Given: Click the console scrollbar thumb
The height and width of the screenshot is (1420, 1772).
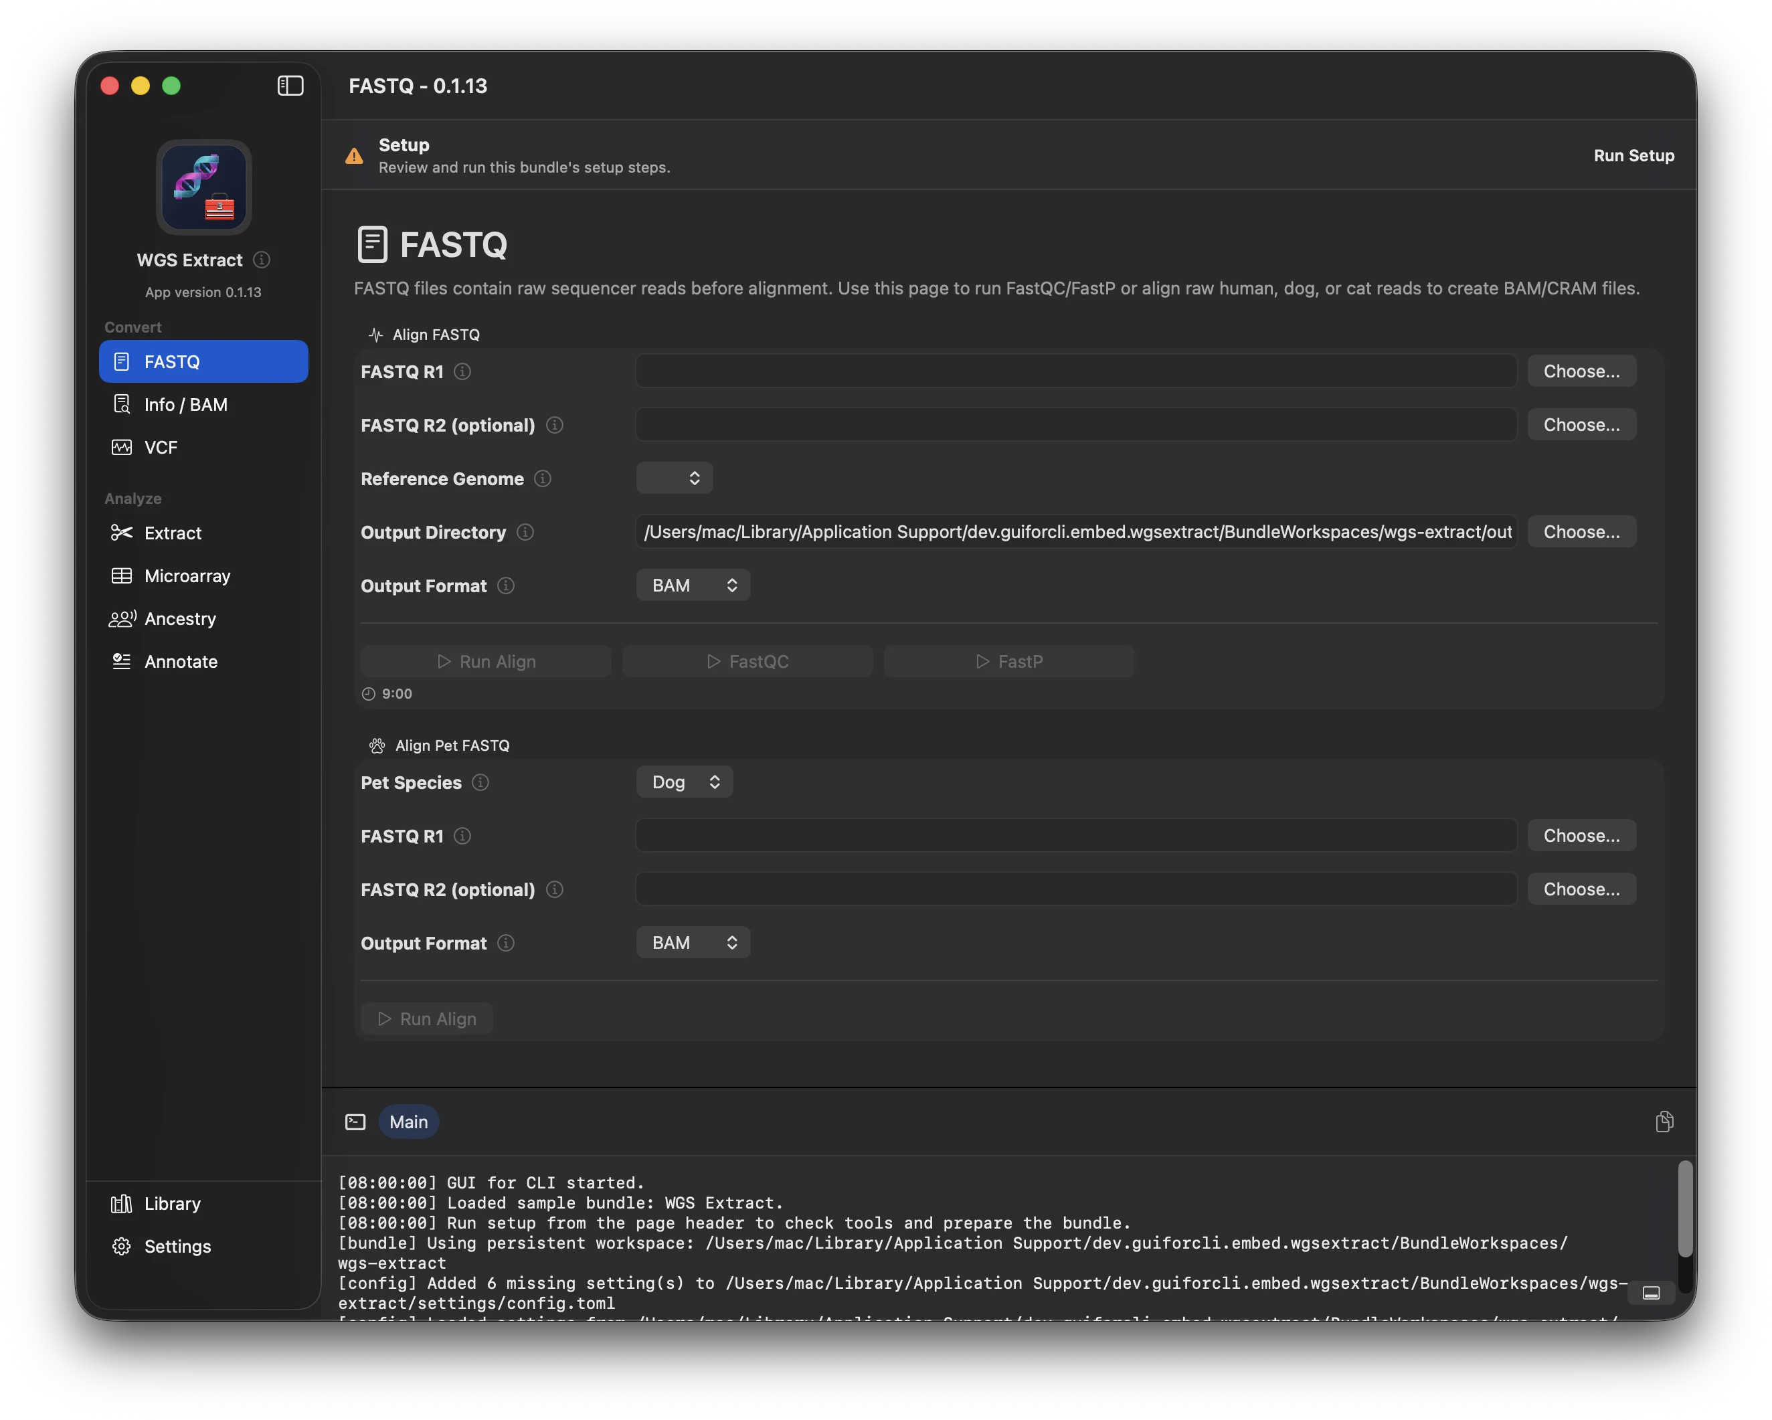Looking at the screenshot, I should [1685, 1208].
